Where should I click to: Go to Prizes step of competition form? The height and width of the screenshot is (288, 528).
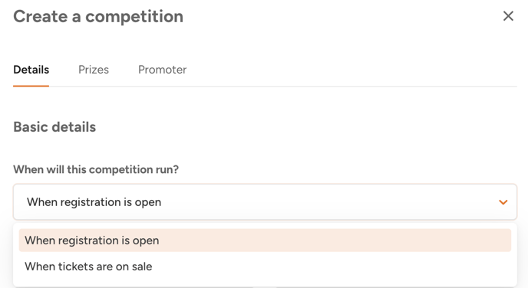94,70
